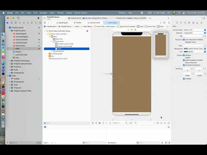Toggle the Installed checkbox
This screenshot has height=155, width=207.
[184, 79]
